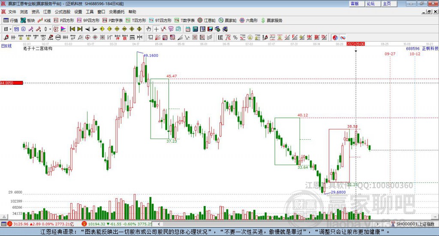The image size is (439, 236).
Task: Click the 09-27 projected date label
Action: click(x=390, y=54)
